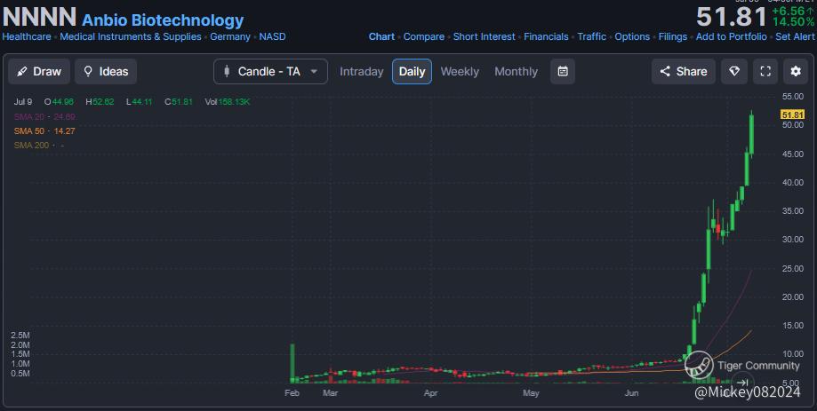Click the NNNN ticker symbol

(x=40, y=17)
